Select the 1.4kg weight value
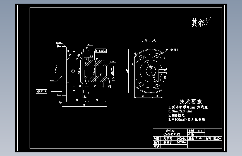This screenshot has height=156, width=242. [200, 139]
